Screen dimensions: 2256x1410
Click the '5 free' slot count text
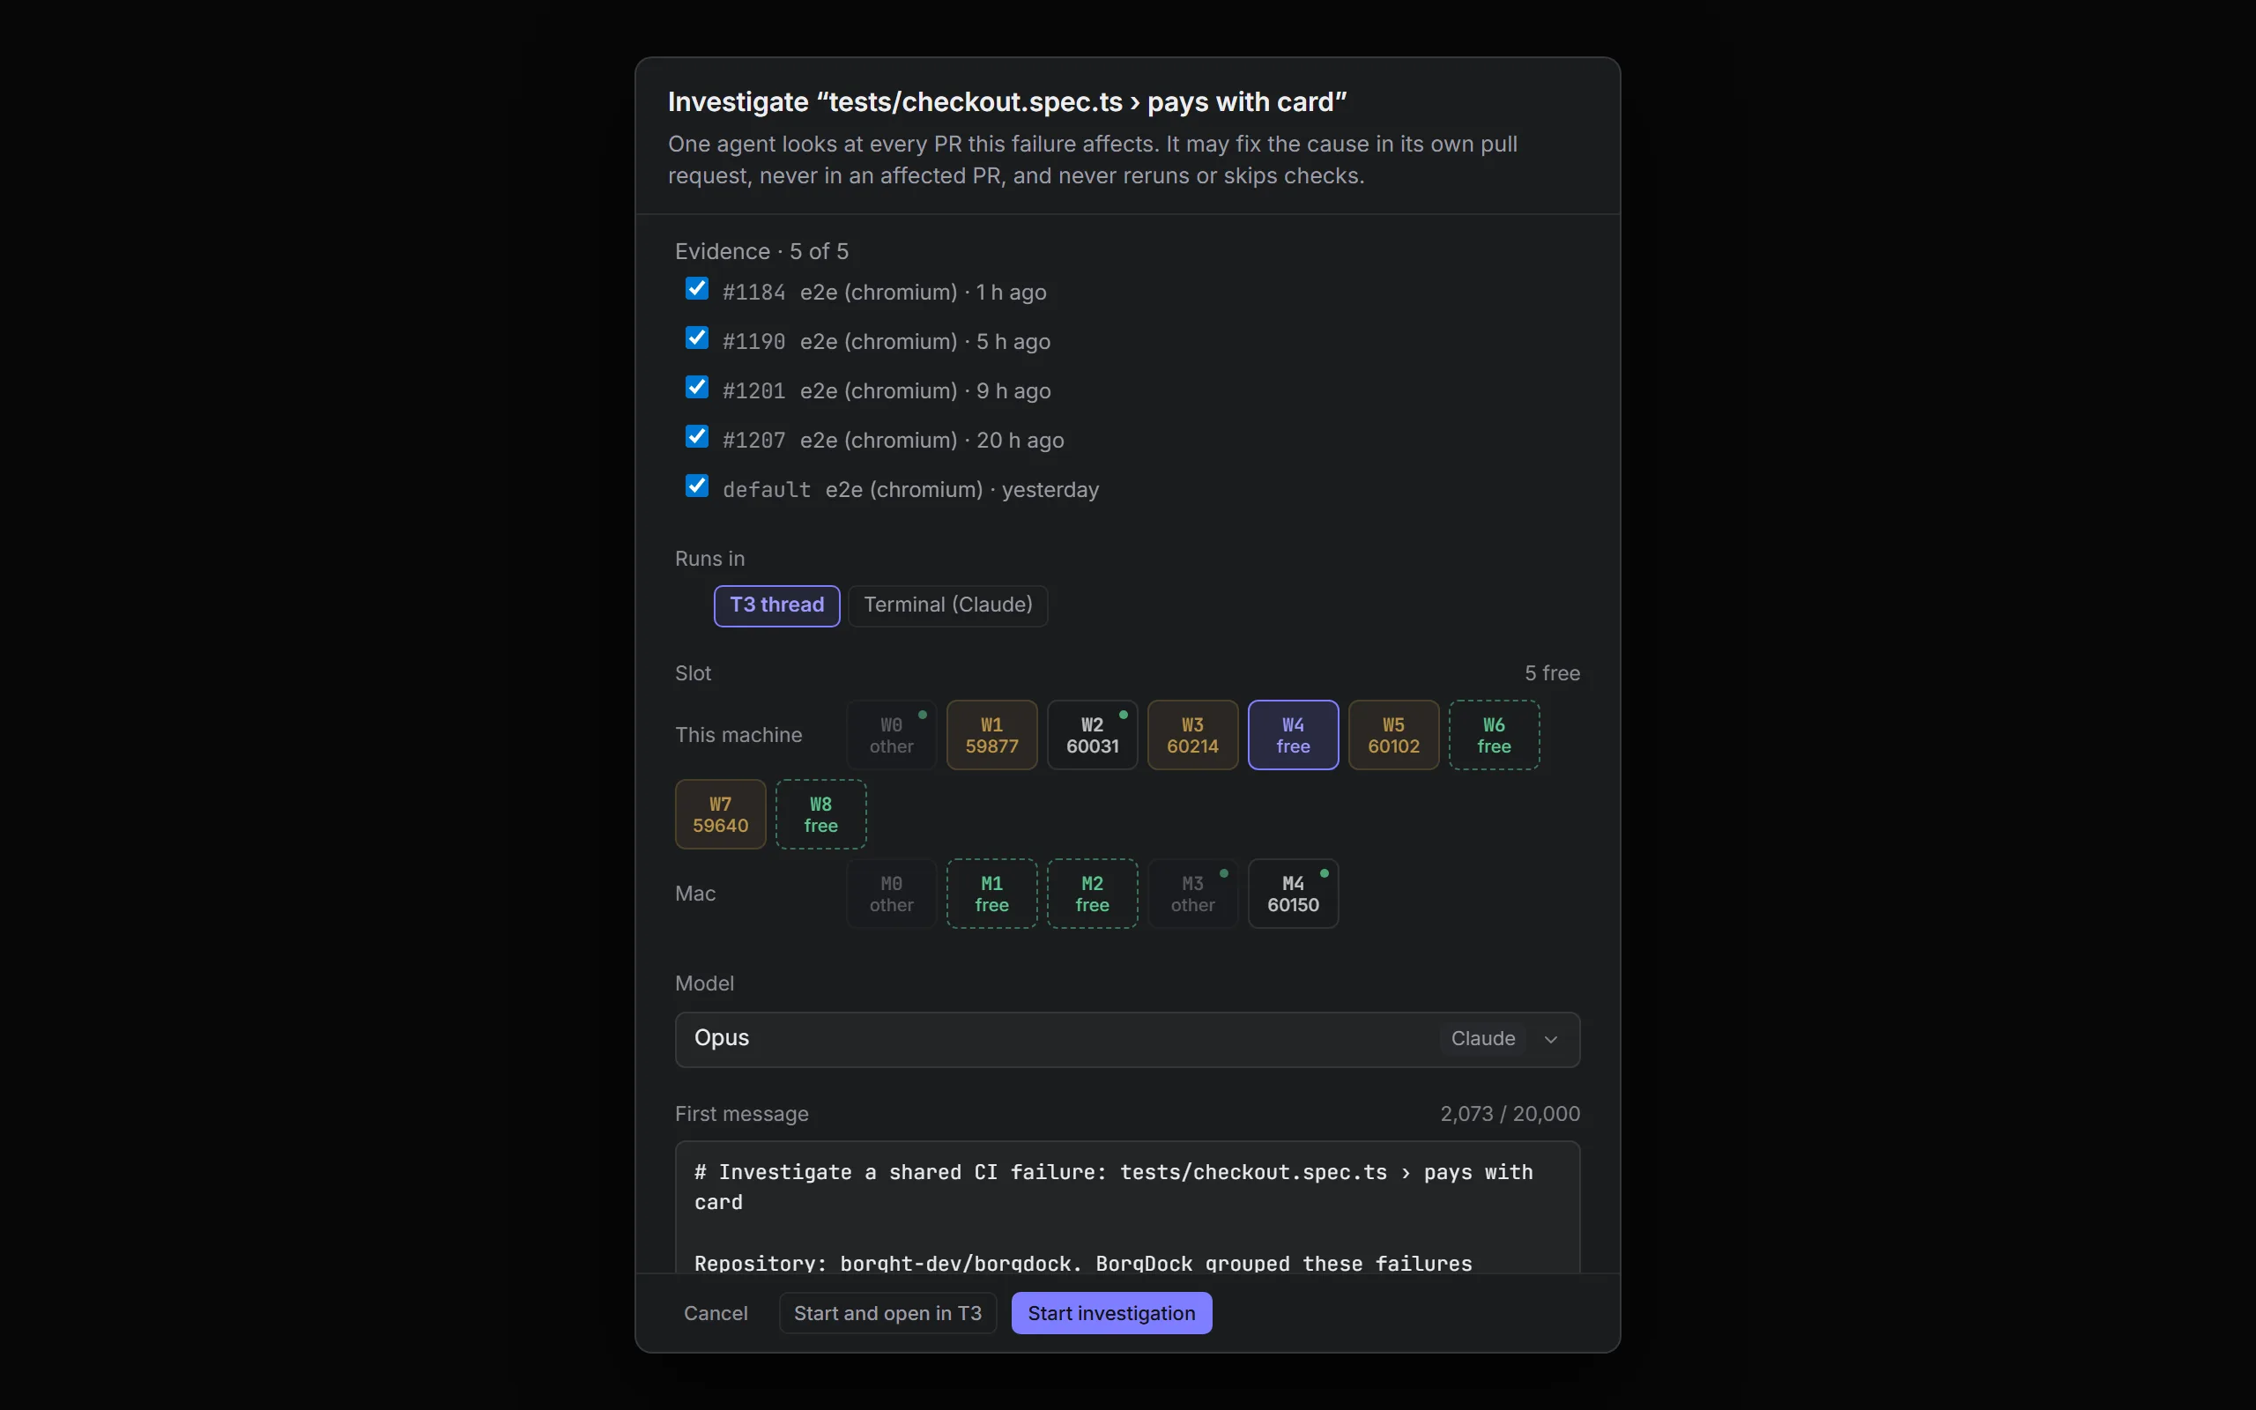pos(1552,673)
